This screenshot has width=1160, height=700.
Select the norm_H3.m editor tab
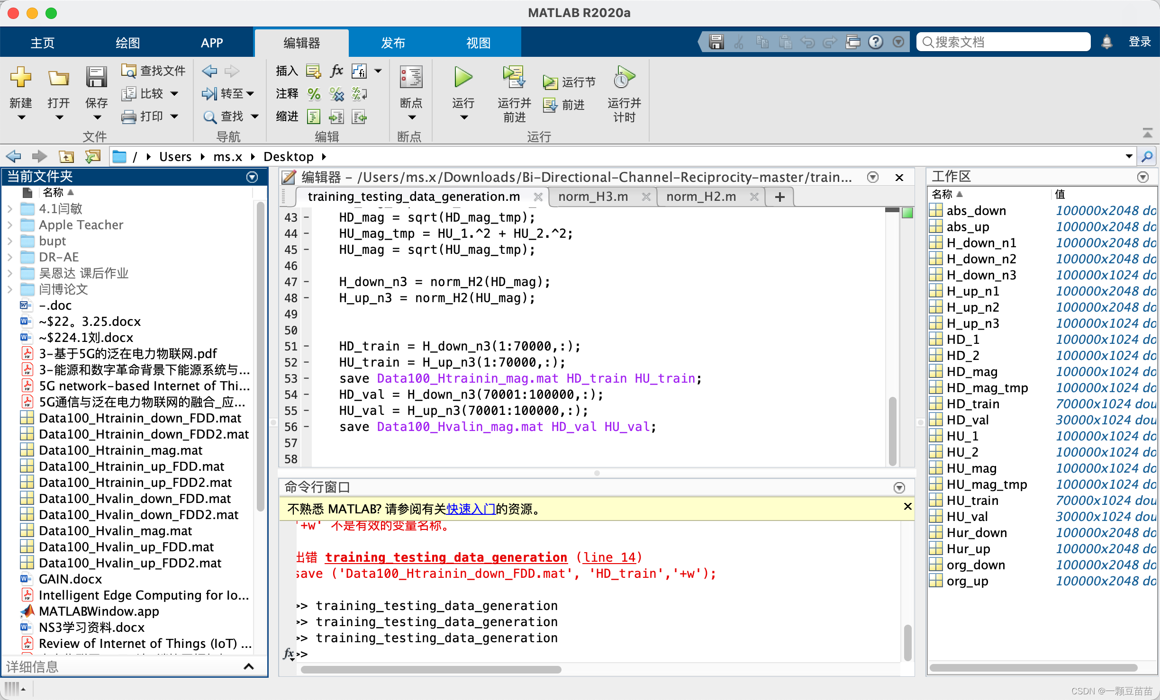click(593, 197)
